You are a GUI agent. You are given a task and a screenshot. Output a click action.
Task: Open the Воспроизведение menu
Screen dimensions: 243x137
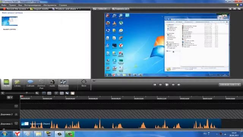[x=33, y=5]
